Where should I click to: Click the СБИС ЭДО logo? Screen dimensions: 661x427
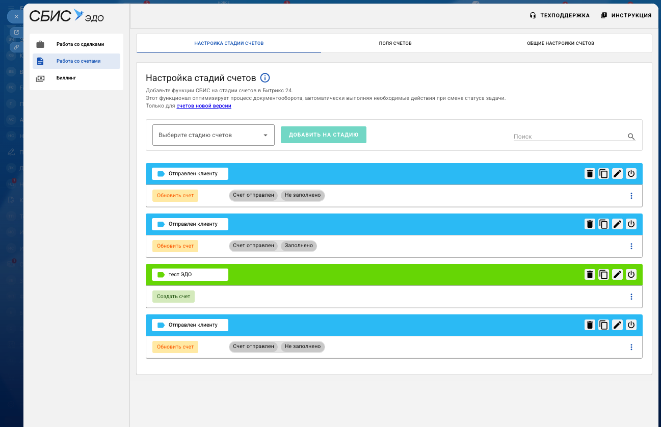pos(66,16)
